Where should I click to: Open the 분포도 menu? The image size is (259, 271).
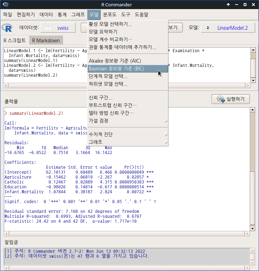pos(109,14)
